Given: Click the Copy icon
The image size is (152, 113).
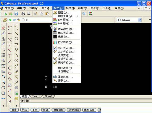Looking at the screenshot, I should click(42, 14).
